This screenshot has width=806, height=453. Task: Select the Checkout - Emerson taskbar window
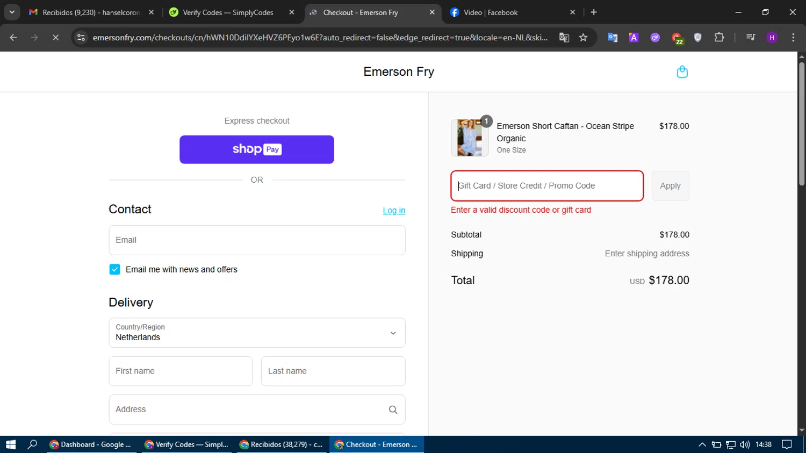tap(376, 444)
